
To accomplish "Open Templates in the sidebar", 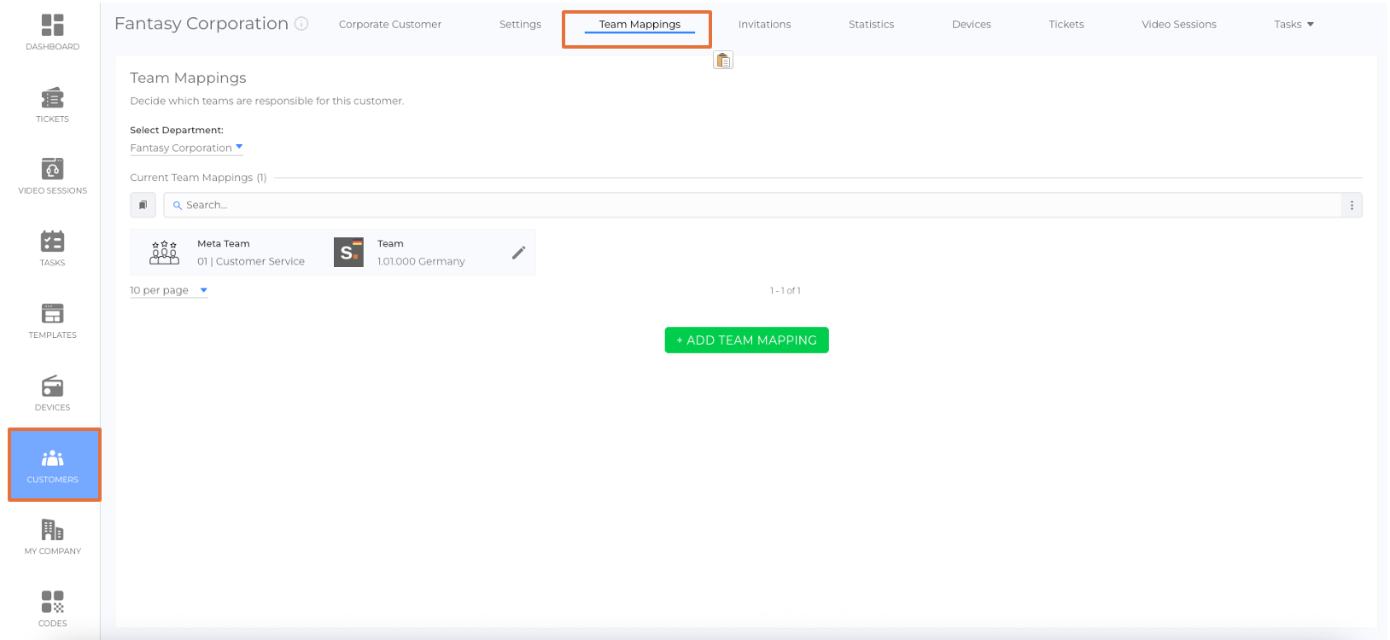I will click(x=52, y=321).
